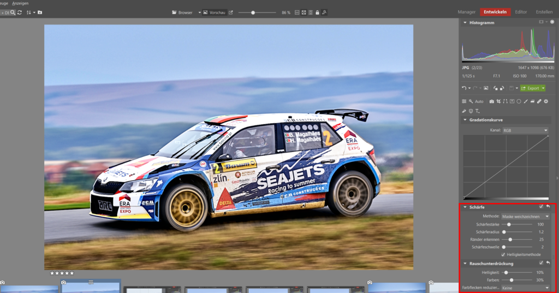Select the gradient filter tool icon
The image size is (559, 293).
click(512, 101)
